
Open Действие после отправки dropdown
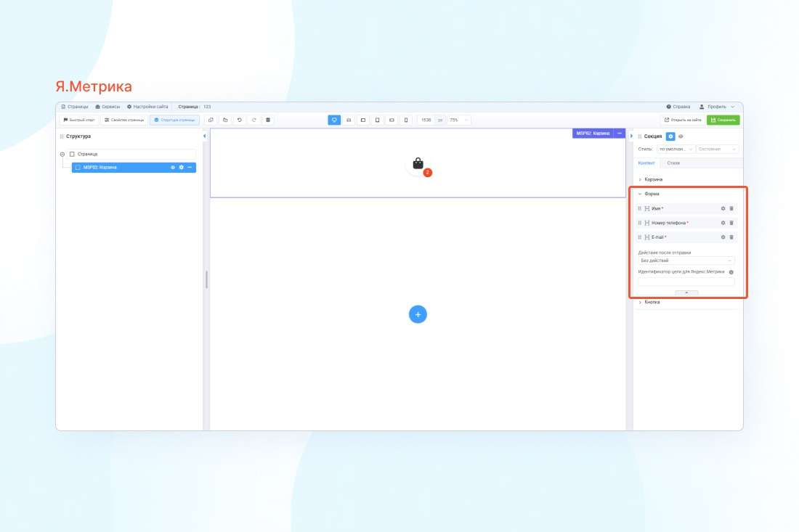click(x=686, y=261)
